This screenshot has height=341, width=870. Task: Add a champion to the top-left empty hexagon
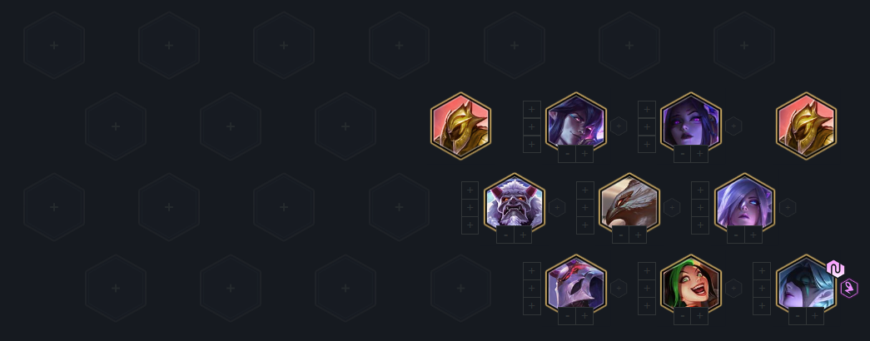coord(54,46)
